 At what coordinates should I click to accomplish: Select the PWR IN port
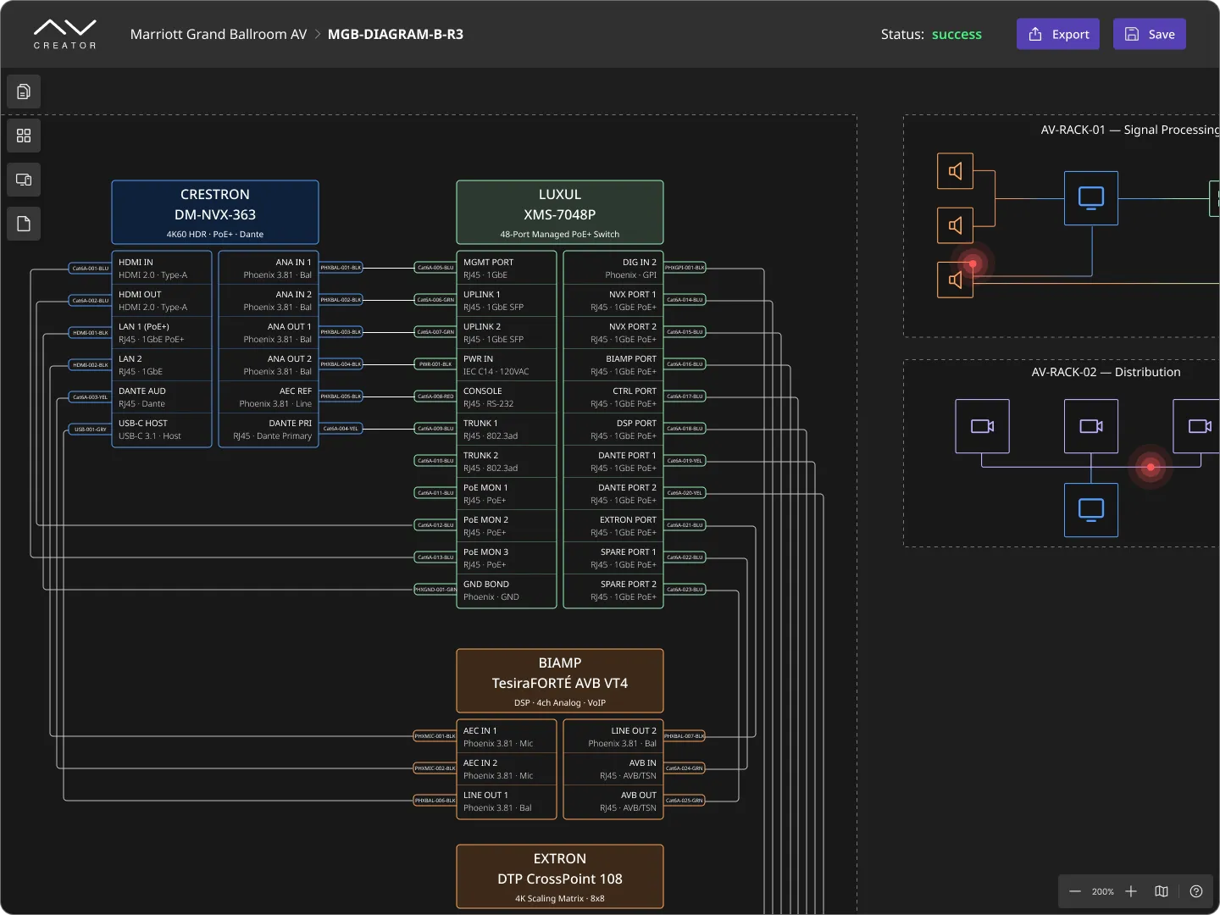click(x=507, y=364)
